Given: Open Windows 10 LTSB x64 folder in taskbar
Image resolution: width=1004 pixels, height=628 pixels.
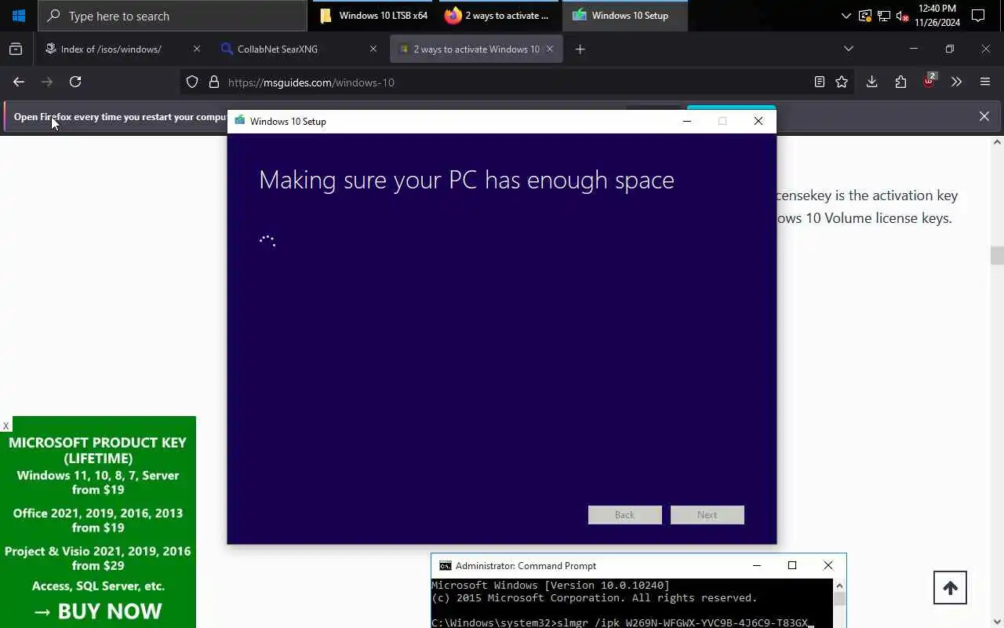Looking at the screenshot, I should coord(373,16).
